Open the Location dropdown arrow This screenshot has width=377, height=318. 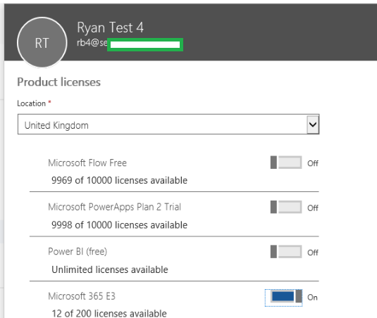click(313, 125)
